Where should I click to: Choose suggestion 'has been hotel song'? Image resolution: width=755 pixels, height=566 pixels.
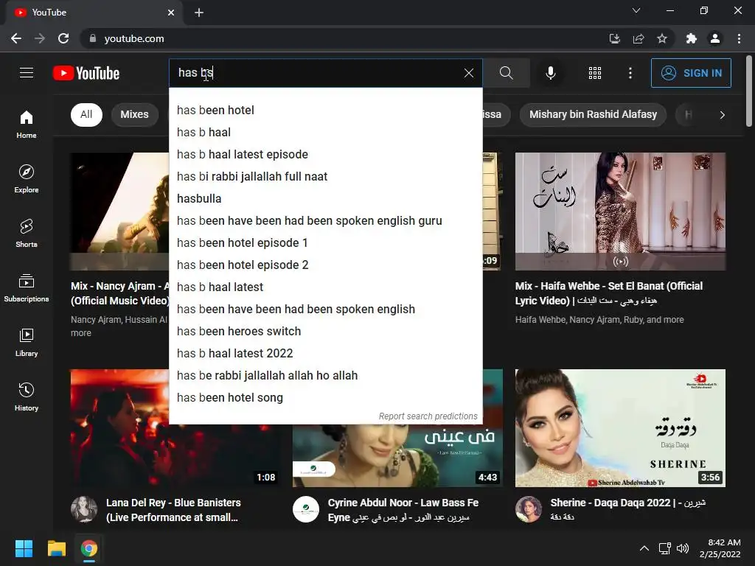point(325,398)
